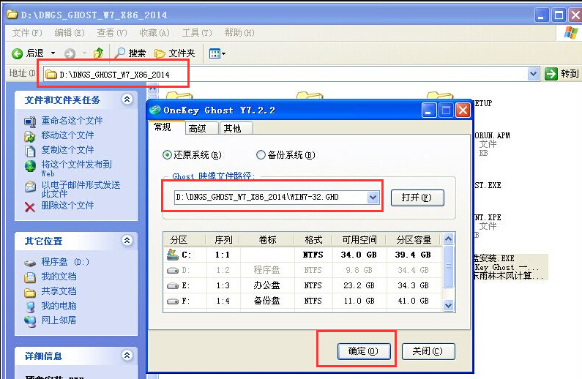This screenshot has width=582, height=379.
Task: Select partition F: 备份盘 row
Action: click(303, 301)
